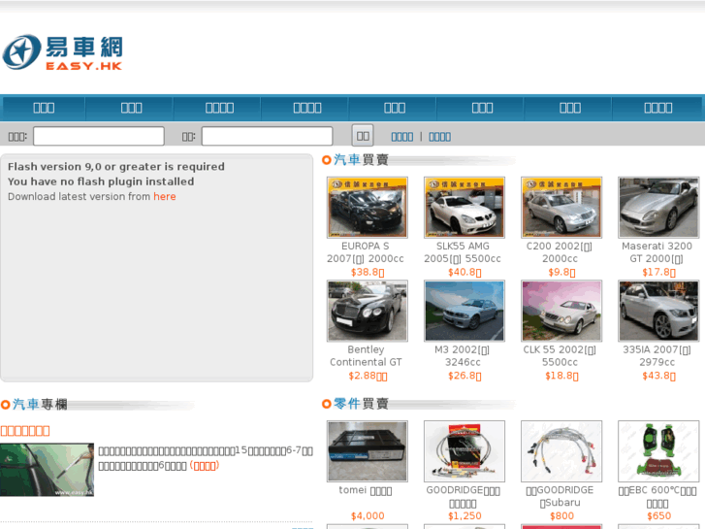Open the first blue link after the button
Viewport: 705px width, 529px height.
pyautogui.click(x=402, y=137)
